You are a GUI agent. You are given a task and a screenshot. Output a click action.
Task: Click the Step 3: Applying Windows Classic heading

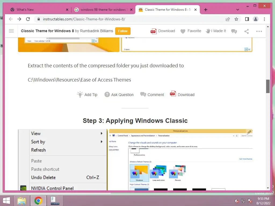pyautogui.click(x=135, y=121)
